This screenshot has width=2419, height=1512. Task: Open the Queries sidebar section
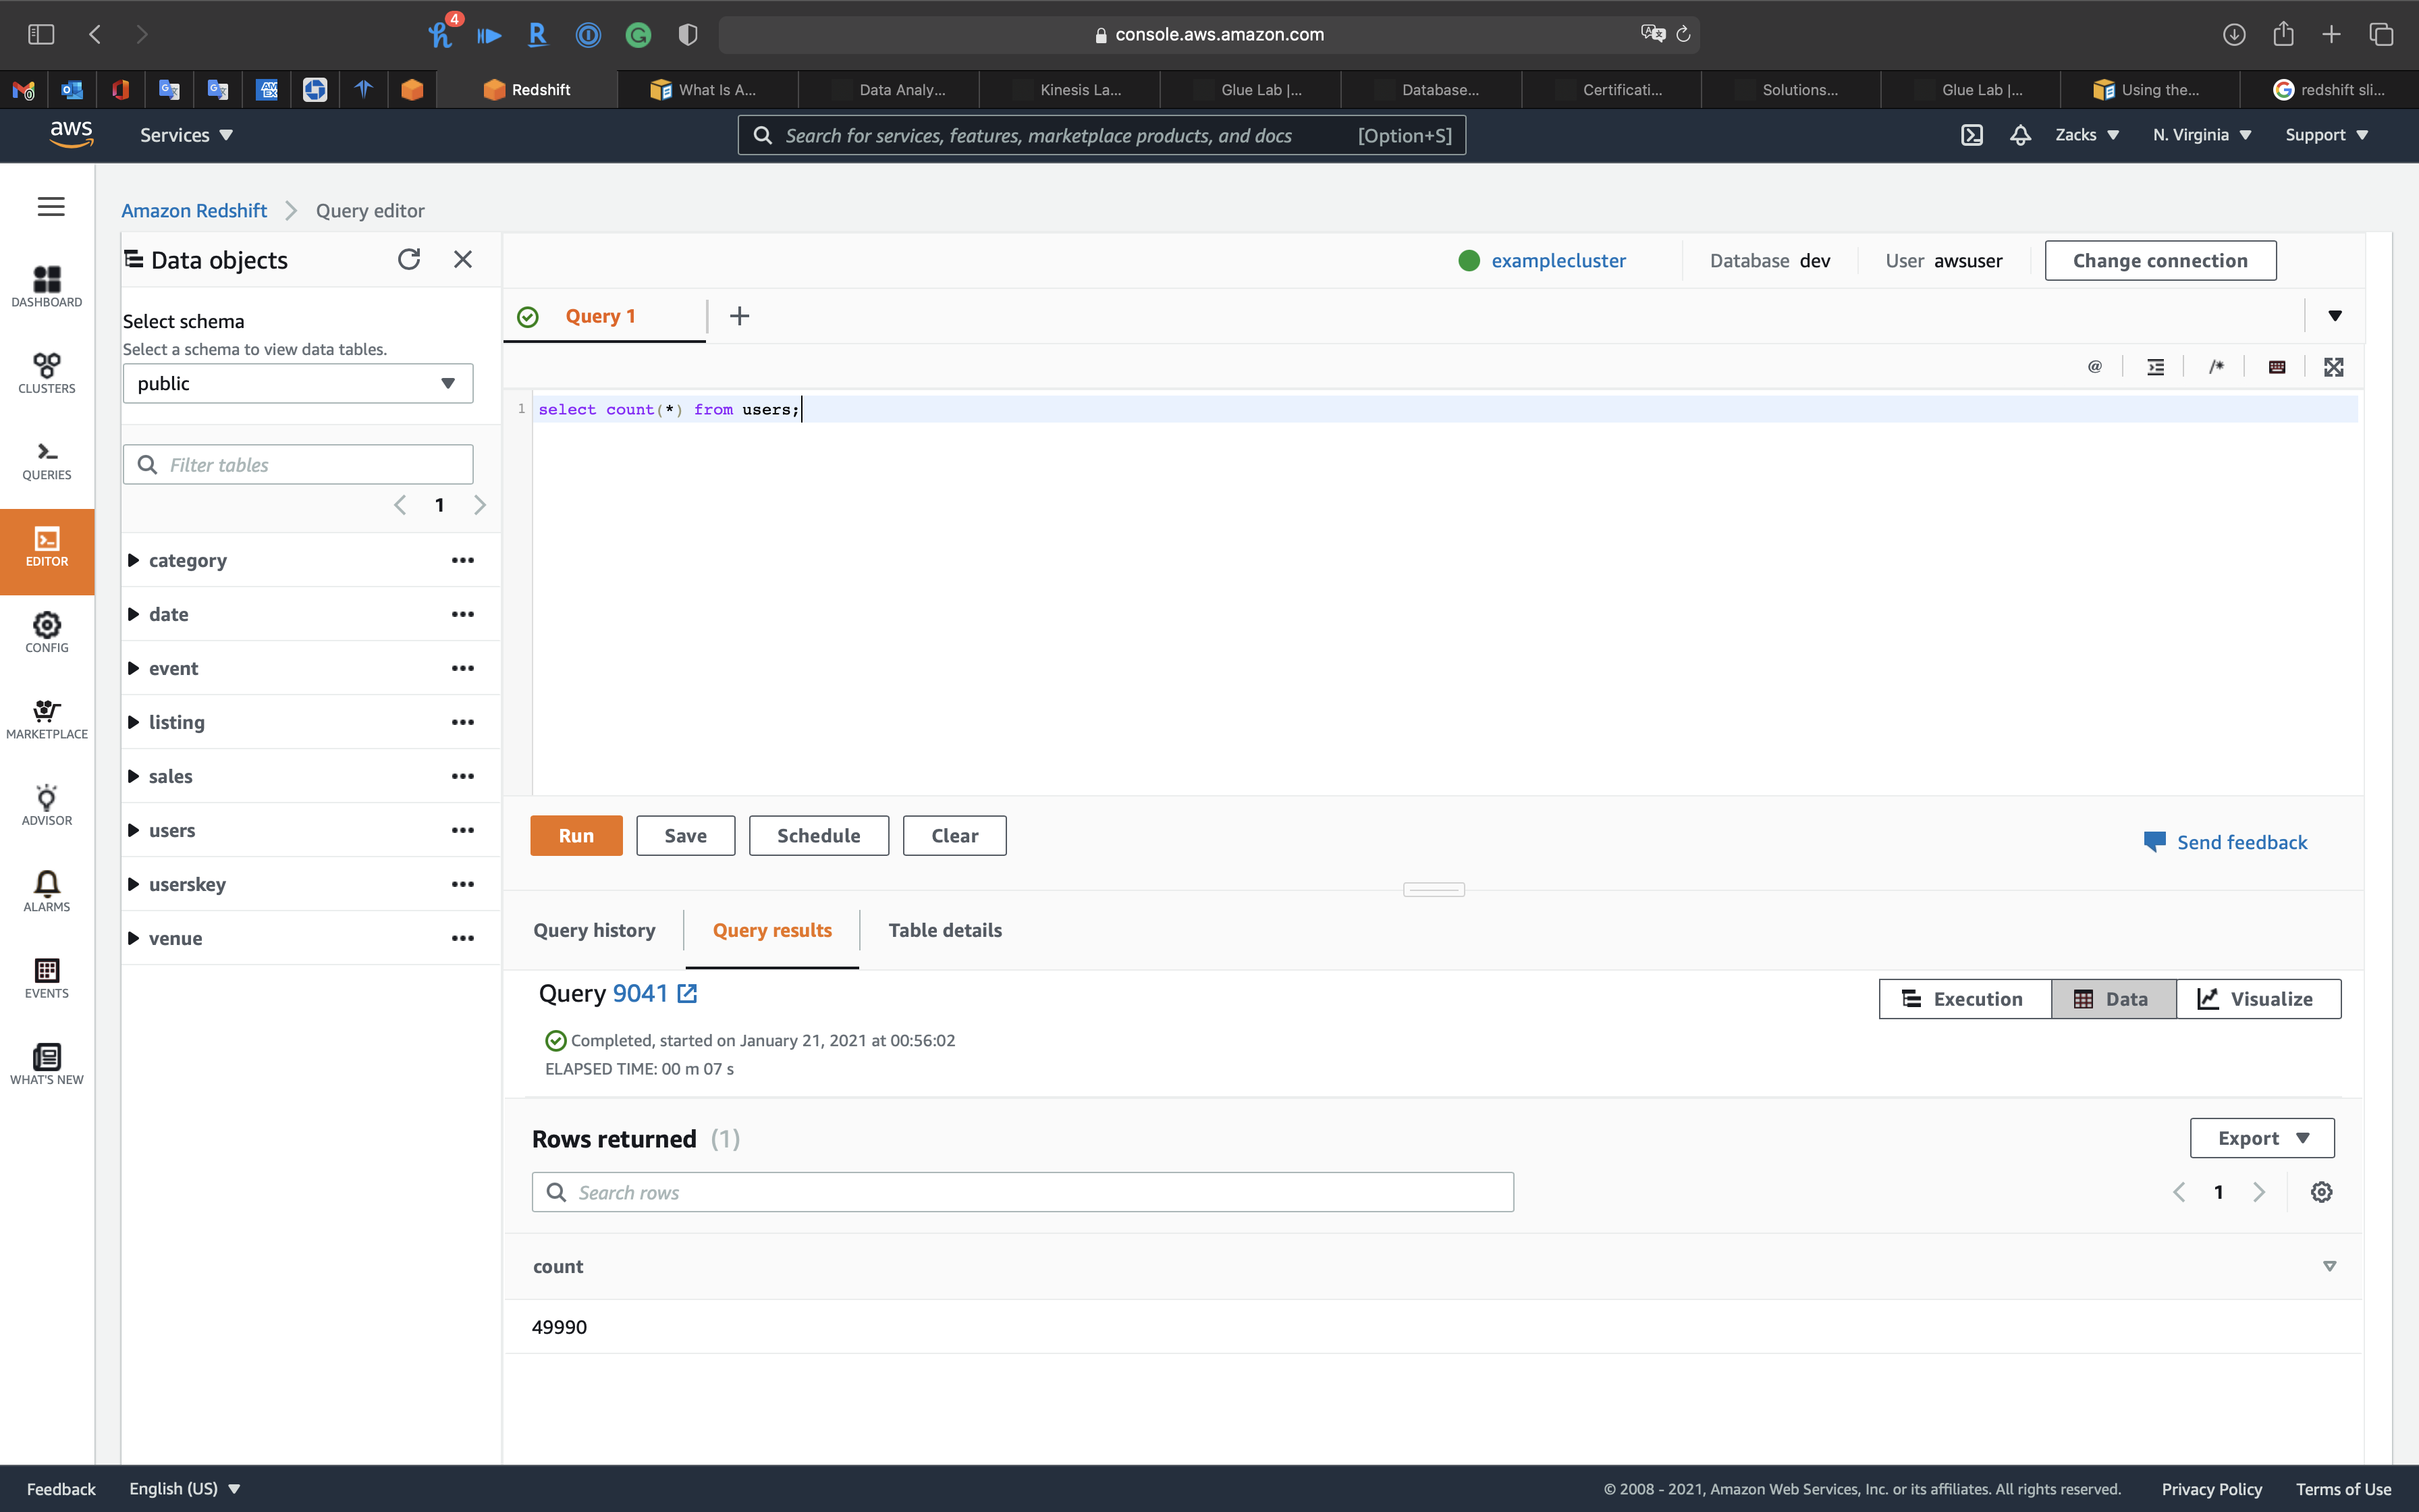tap(47, 460)
